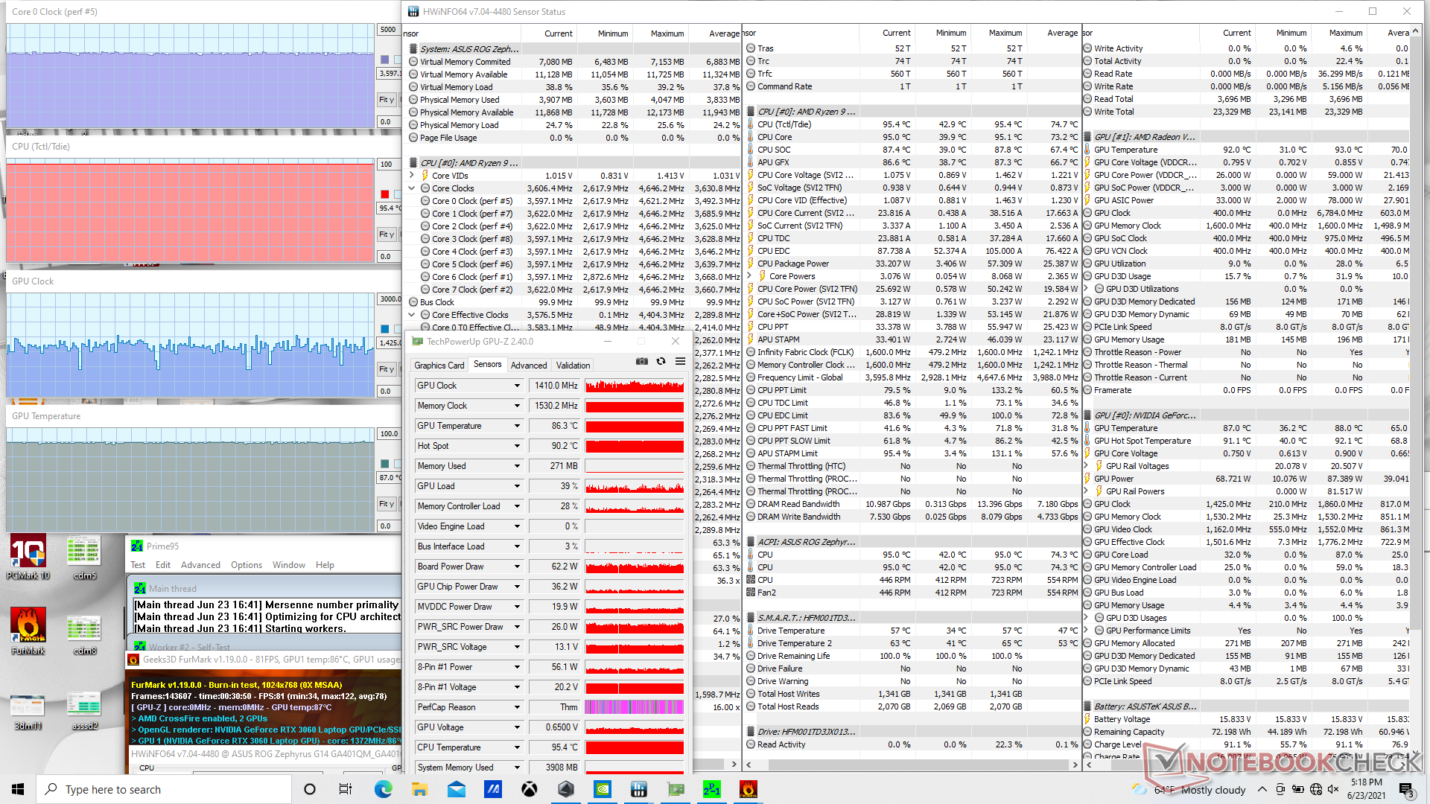The image size is (1430, 804).
Task: Click Fit y in CPU (Tctl/Tdie) graph
Action: (x=387, y=234)
